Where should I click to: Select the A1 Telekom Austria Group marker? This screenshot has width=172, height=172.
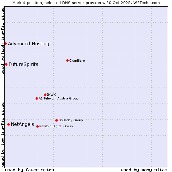pos(37,98)
